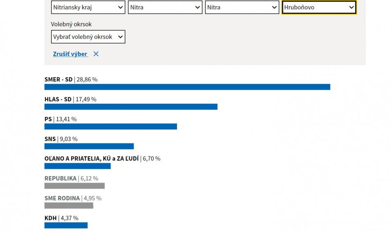Click the SNS result bar
The width and height of the screenshot is (392, 233).
pyautogui.click(x=89, y=146)
